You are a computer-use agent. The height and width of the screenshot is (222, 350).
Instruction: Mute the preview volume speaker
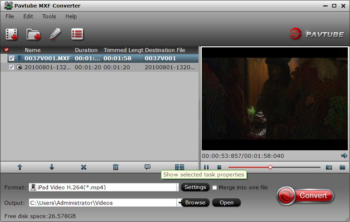tap(344, 156)
